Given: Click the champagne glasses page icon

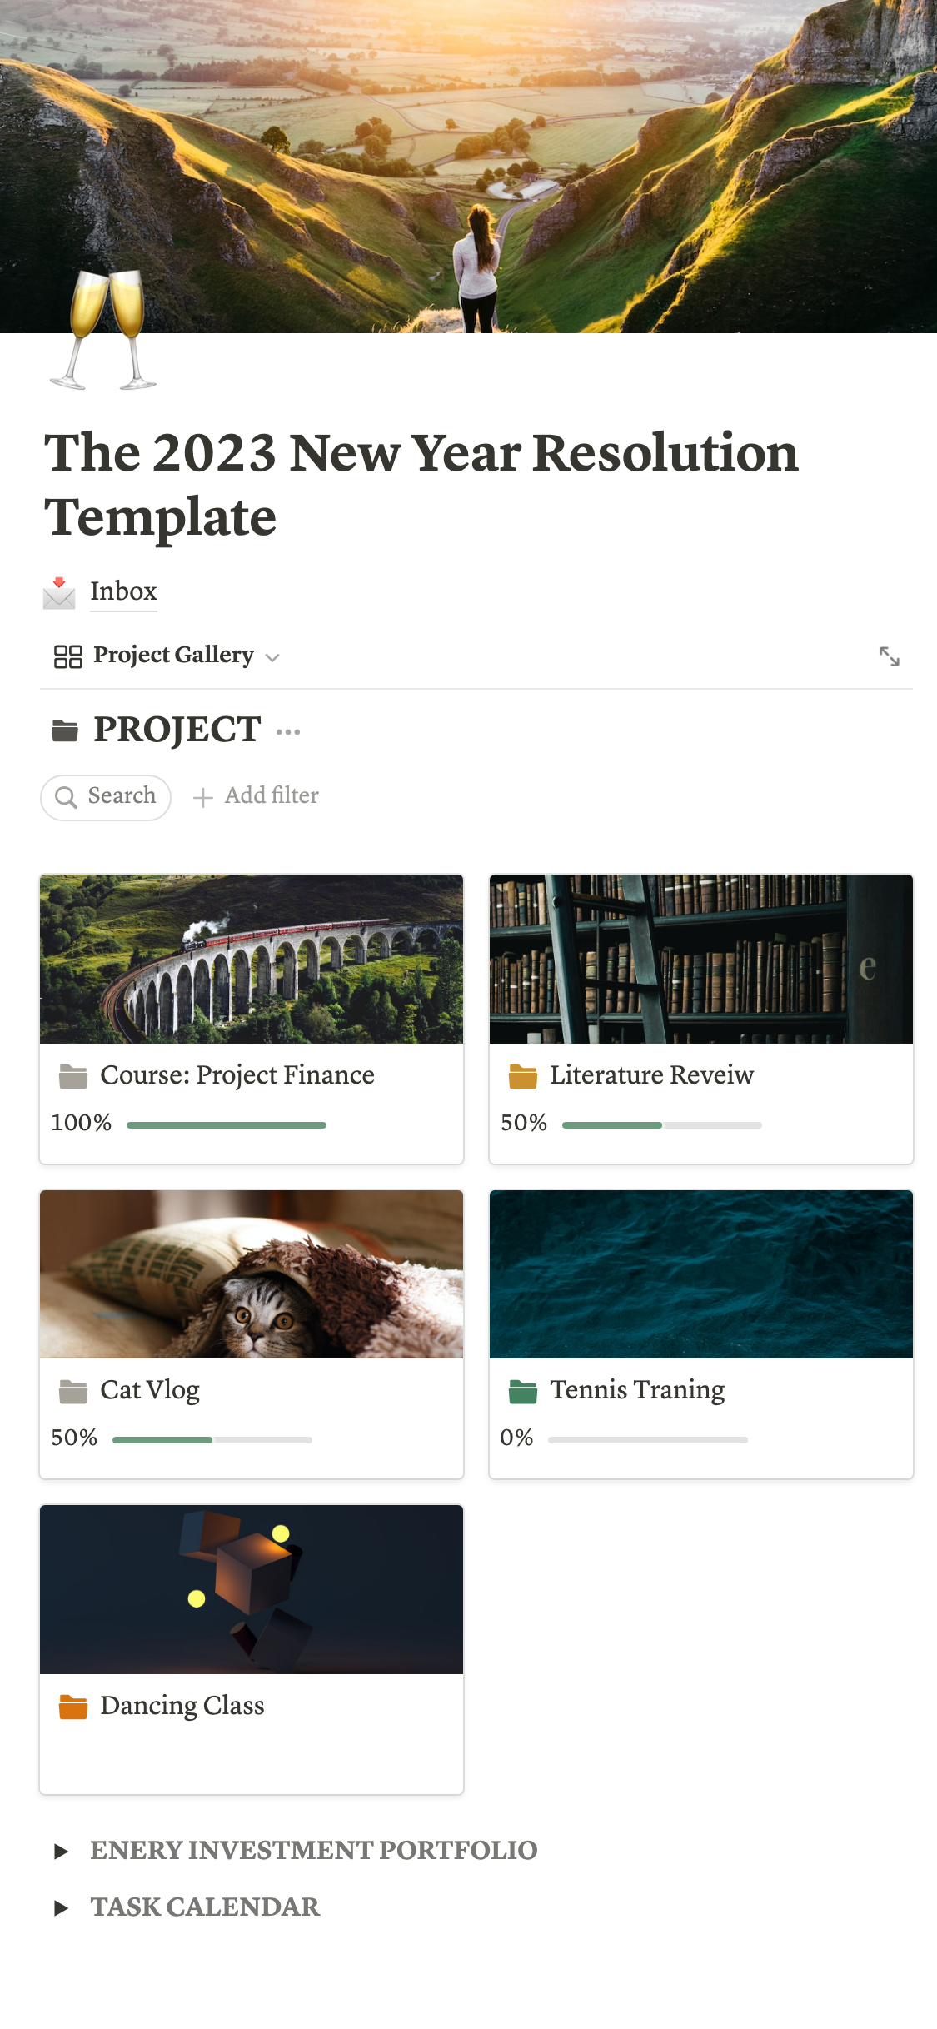Looking at the screenshot, I should coord(103,330).
